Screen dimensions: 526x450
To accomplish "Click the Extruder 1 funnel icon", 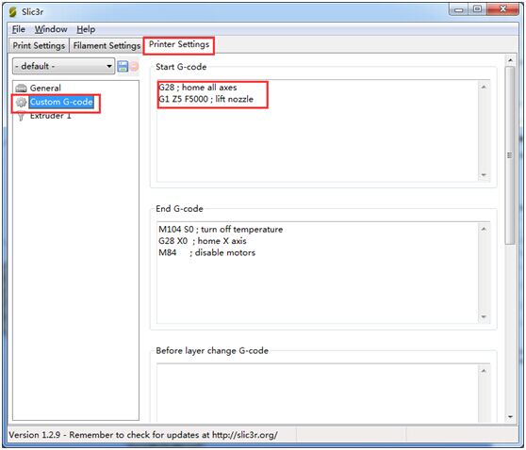I will click(x=21, y=116).
